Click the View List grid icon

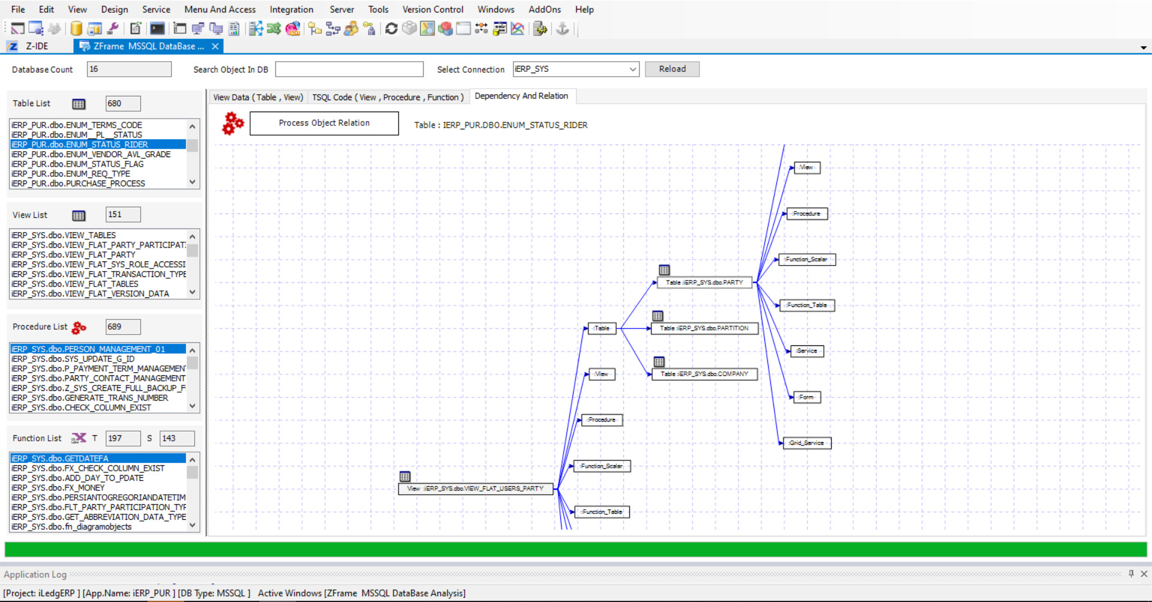[x=79, y=215]
